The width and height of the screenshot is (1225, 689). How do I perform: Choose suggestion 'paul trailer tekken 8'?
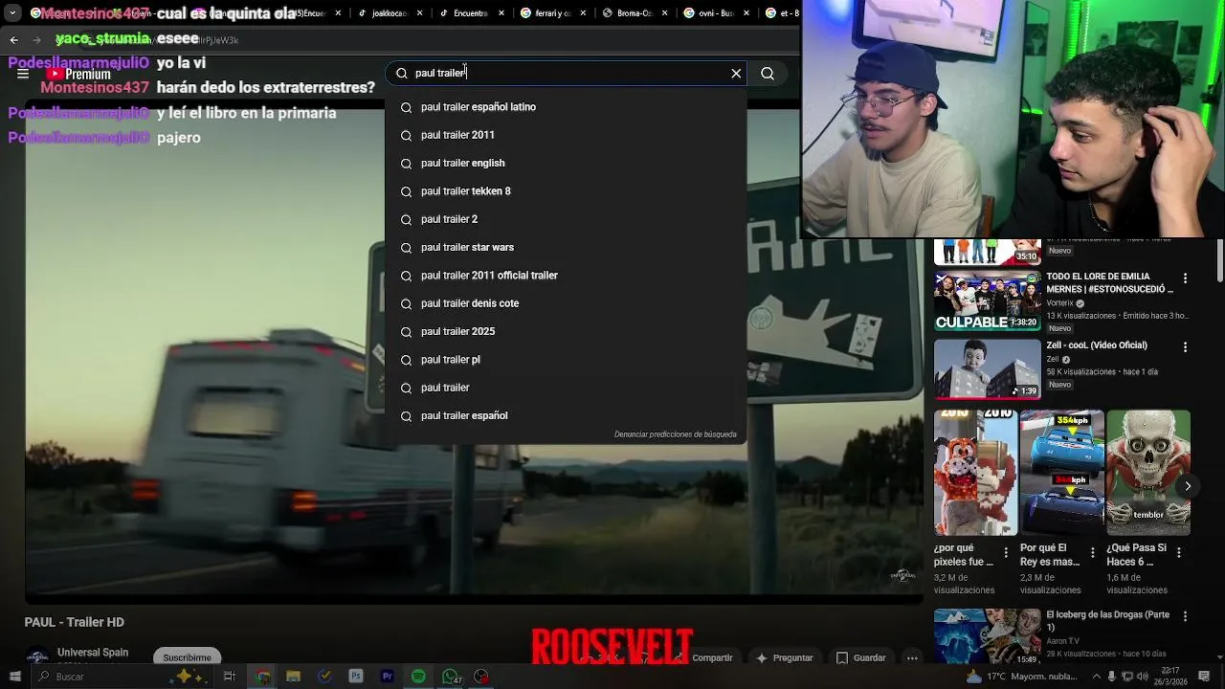[x=566, y=191]
